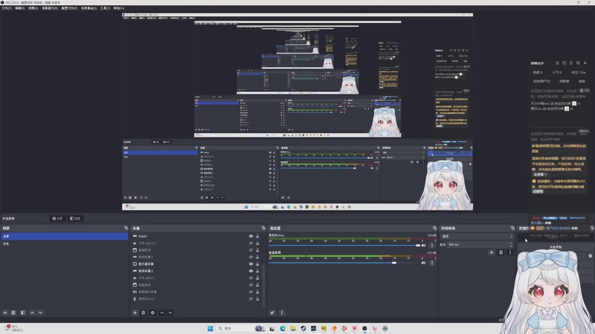Viewport: 595px width, 334px height.
Task: Open Mixer toolbar three-dot menu
Action: [x=282, y=312]
